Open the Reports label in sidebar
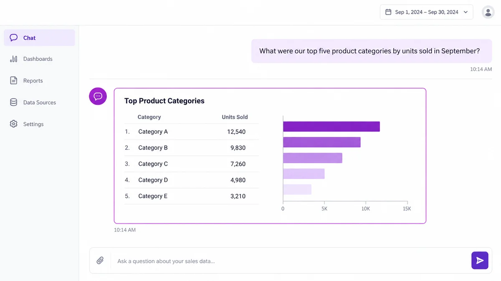501x281 pixels. click(x=33, y=81)
